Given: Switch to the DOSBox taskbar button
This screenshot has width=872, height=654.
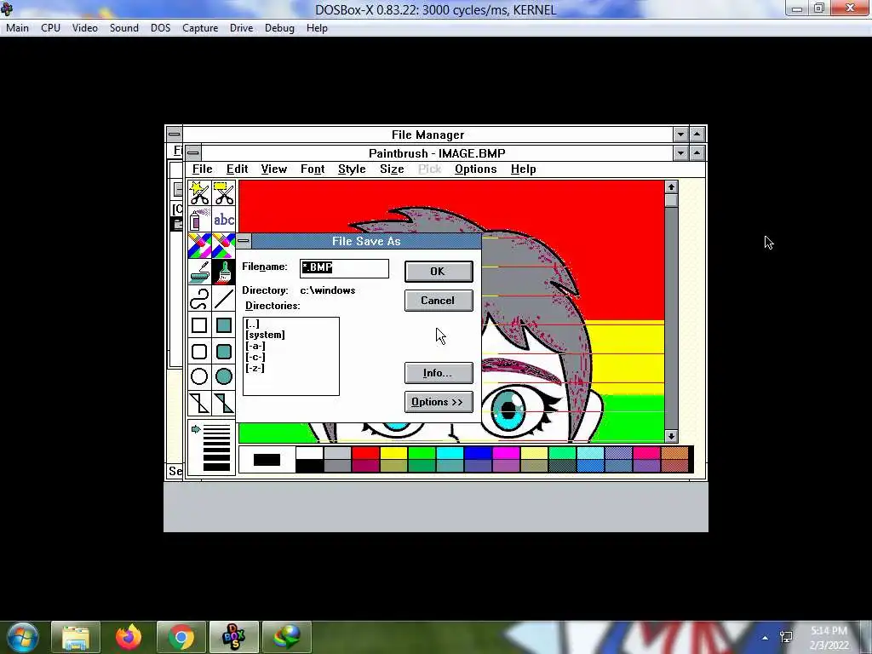Looking at the screenshot, I should (x=233, y=637).
